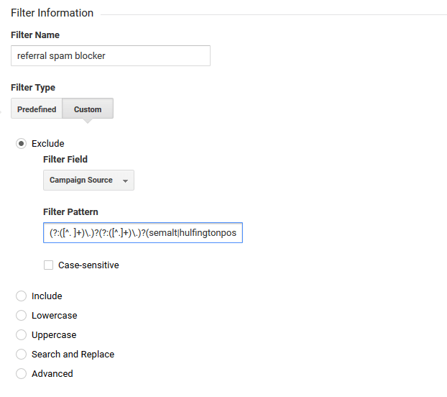Open the Campaign Source dropdown

coord(88,180)
